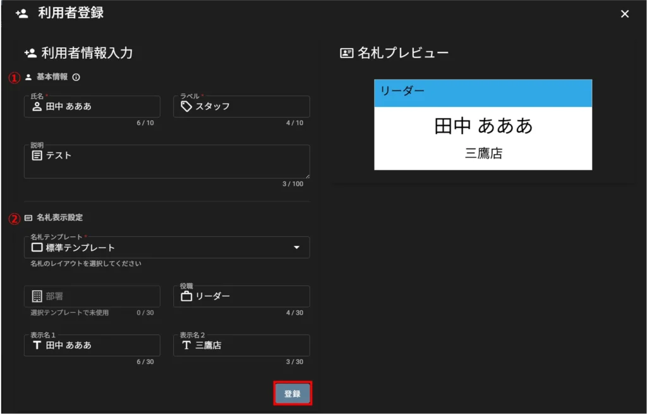This screenshot has width=647, height=414.
Task: Click the text icon in 表示名1 field
Action: (x=37, y=345)
